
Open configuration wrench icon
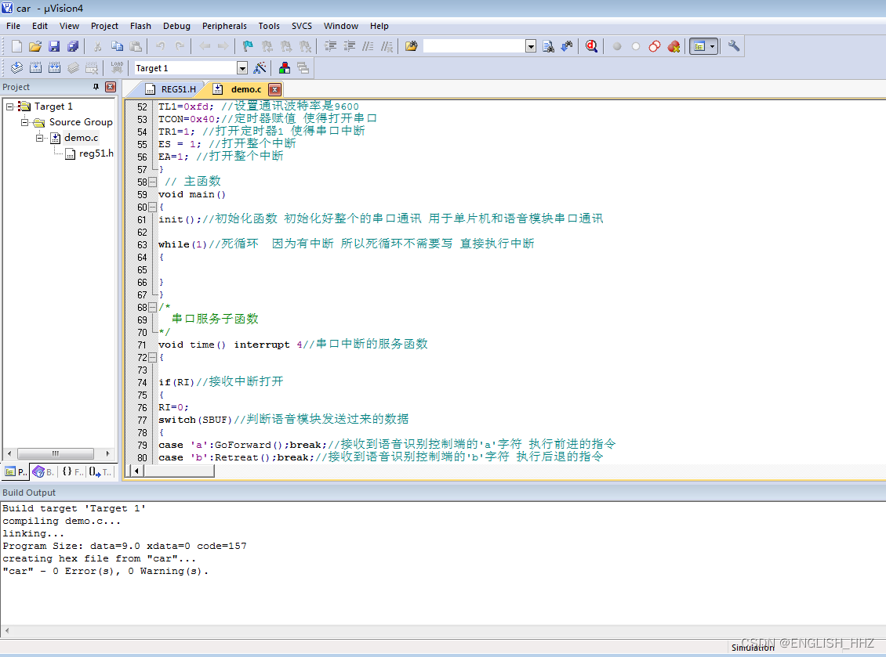[733, 46]
